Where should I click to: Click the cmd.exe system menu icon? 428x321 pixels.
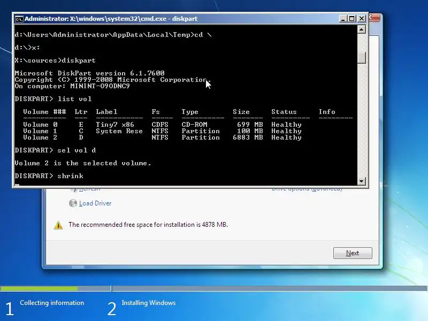(x=19, y=19)
